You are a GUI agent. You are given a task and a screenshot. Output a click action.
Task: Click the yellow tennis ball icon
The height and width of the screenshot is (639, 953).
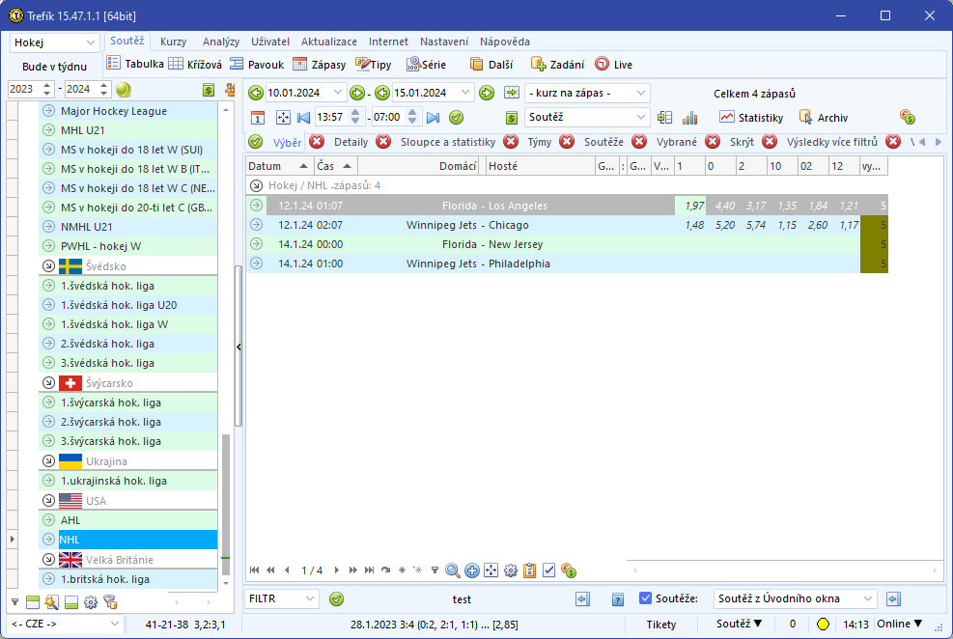point(124,90)
